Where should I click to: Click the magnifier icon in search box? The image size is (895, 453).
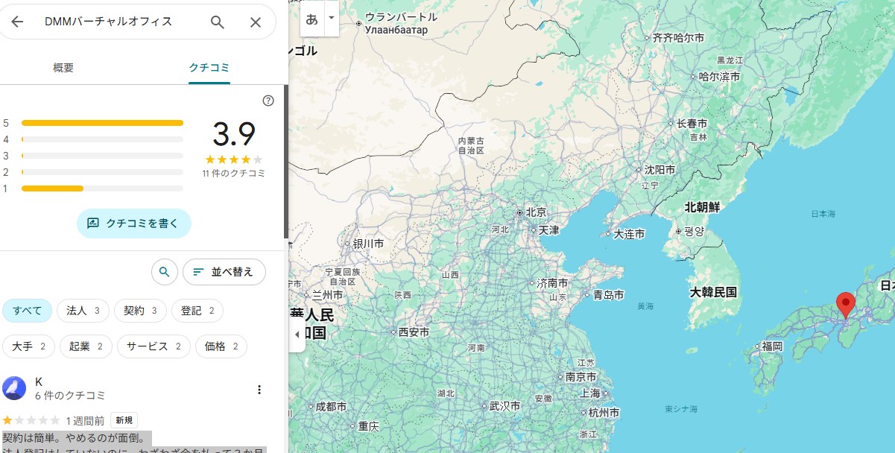218,22
